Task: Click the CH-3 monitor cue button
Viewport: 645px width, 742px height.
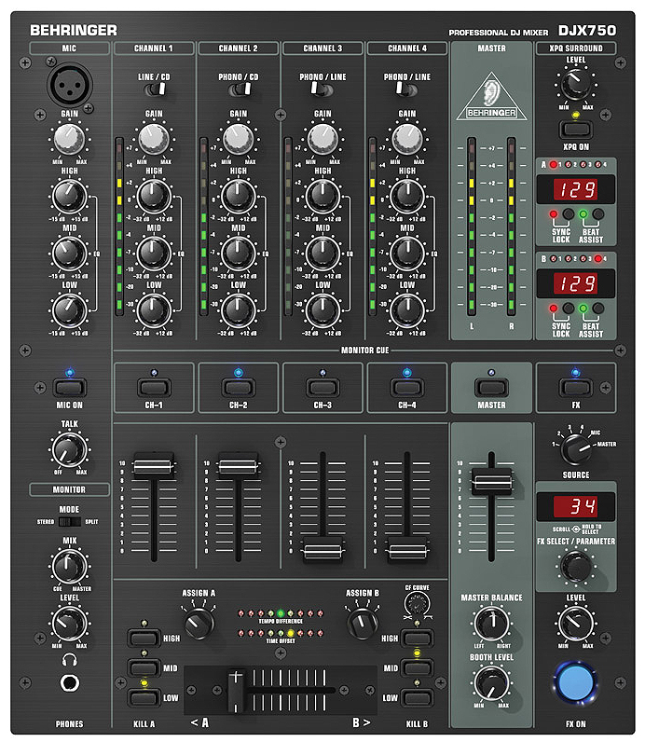Action: [322, 388]
